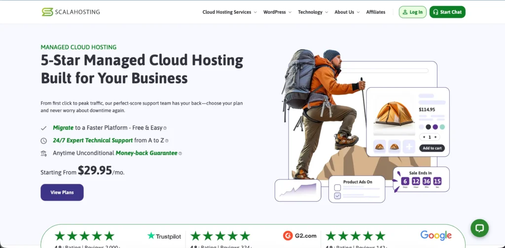
Task: Click the first tent thumbnail
Action: tap(379, 146)
